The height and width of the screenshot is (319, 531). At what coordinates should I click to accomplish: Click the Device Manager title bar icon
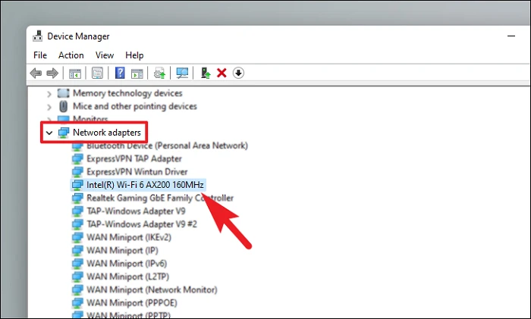[x=38, y=36]
